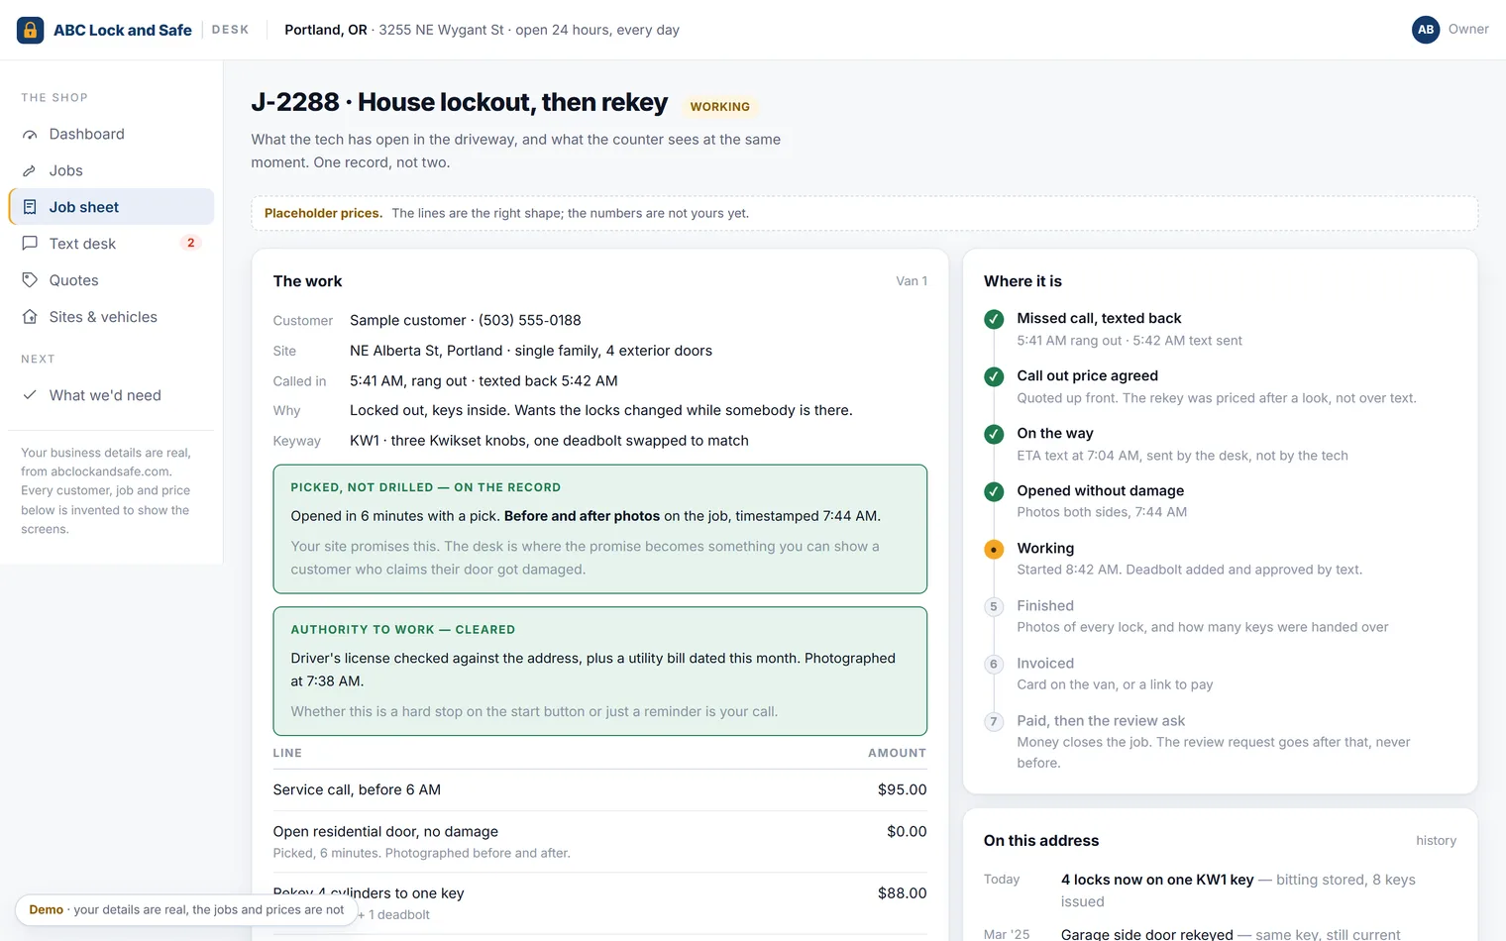
Task: Click the Text desk unread badge showing 2
Action: (x=191, y=243)
